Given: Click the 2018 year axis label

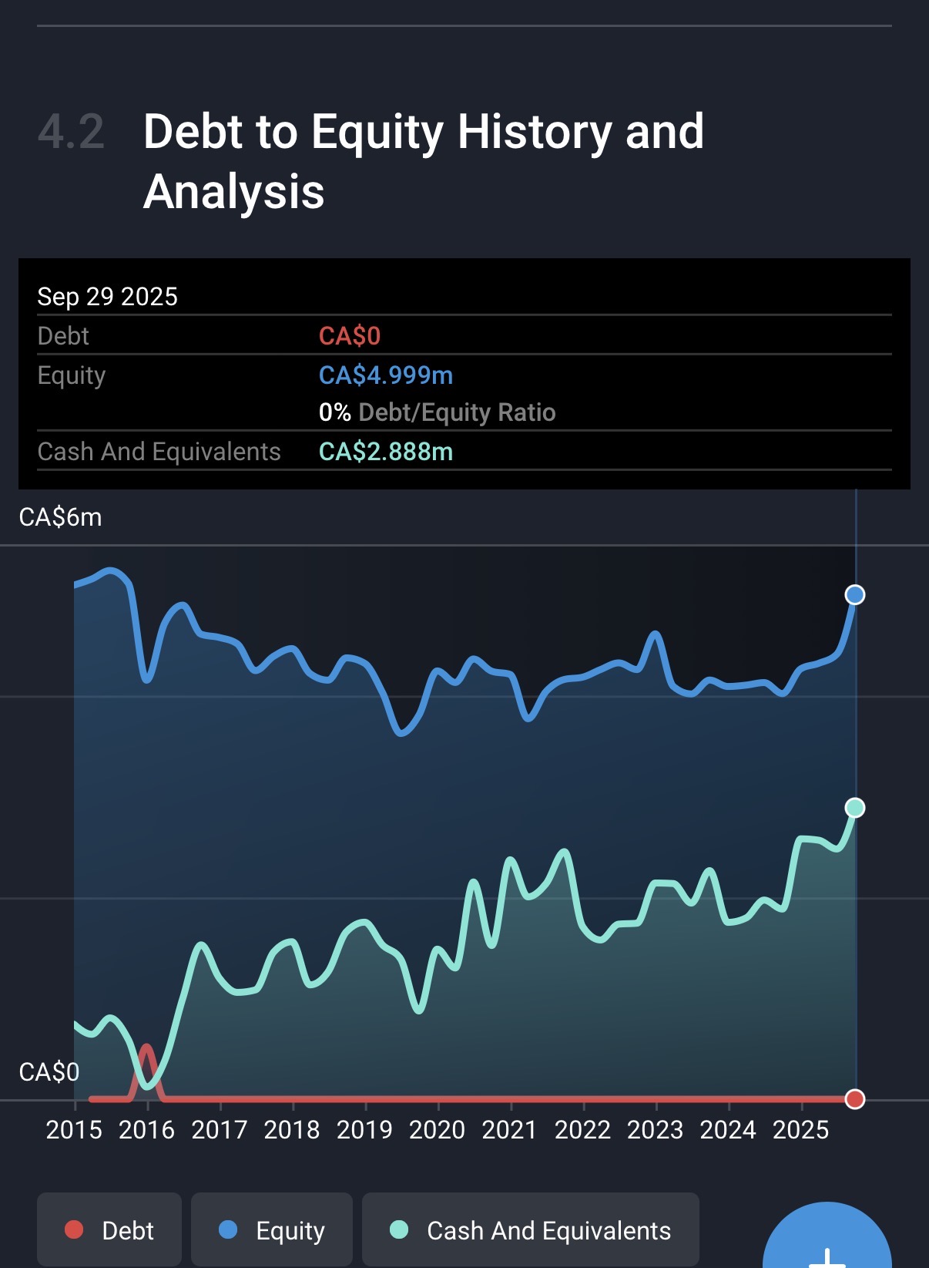Looking at the screenshot, I should (292, 1130).
